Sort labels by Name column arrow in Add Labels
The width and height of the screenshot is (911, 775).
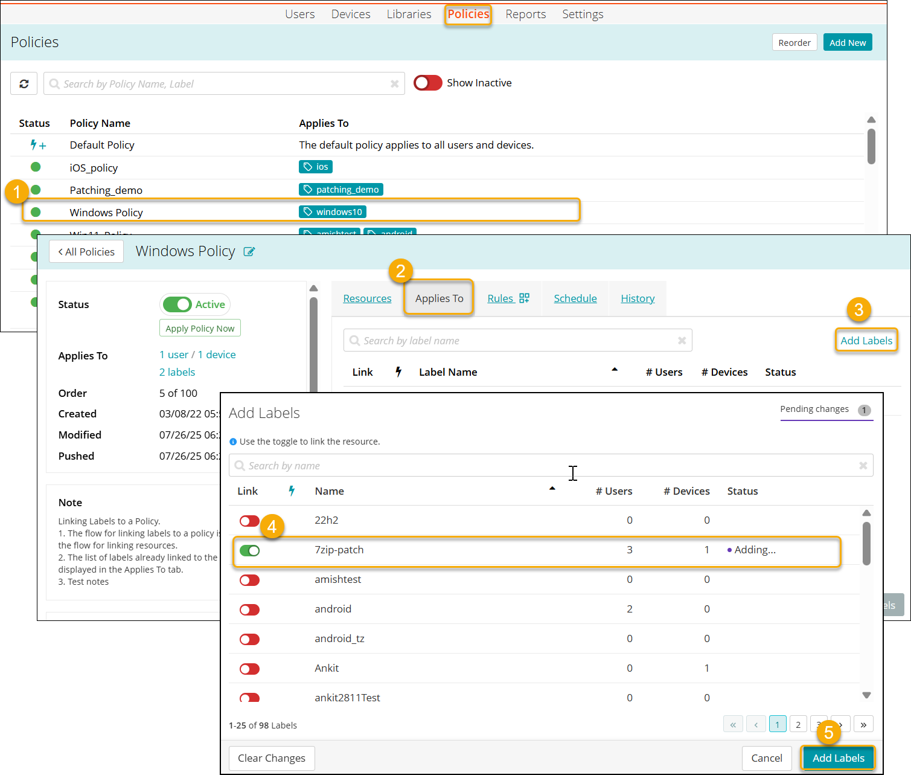(552, 489)
